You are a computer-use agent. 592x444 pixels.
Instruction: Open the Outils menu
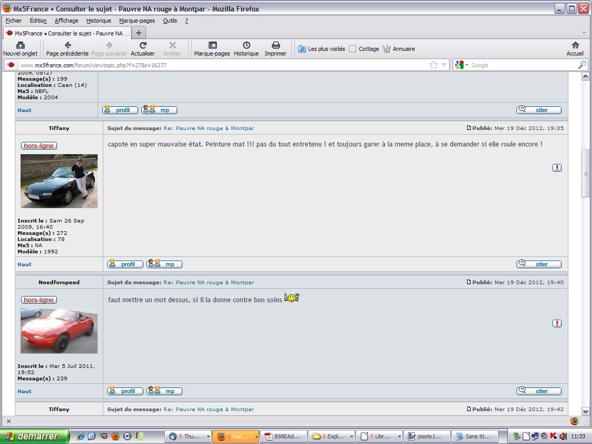click(x=170, y=21)
